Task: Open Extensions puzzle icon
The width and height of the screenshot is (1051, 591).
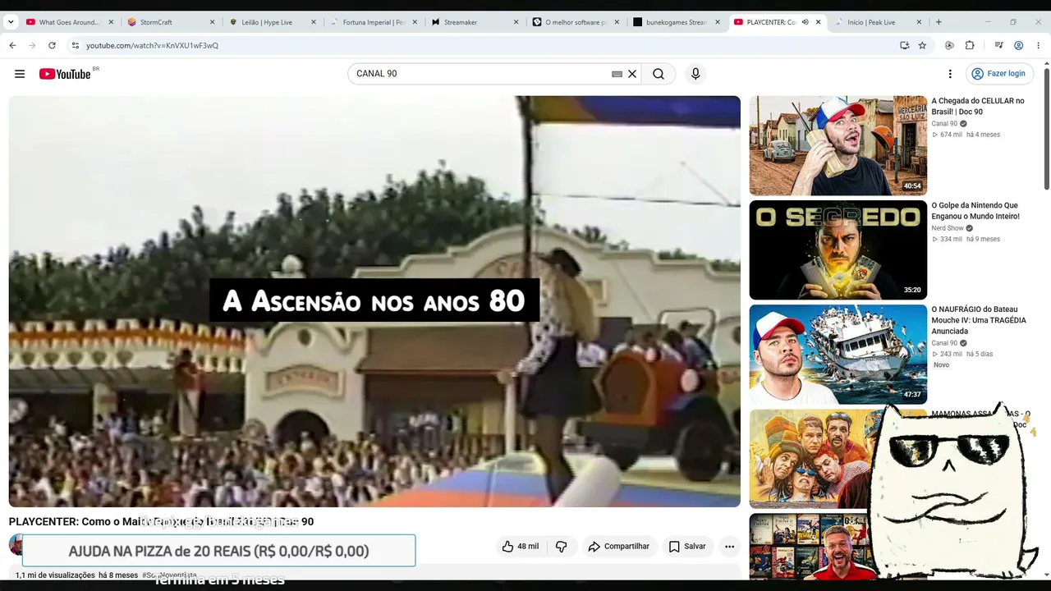Action: tap(970, 45)
